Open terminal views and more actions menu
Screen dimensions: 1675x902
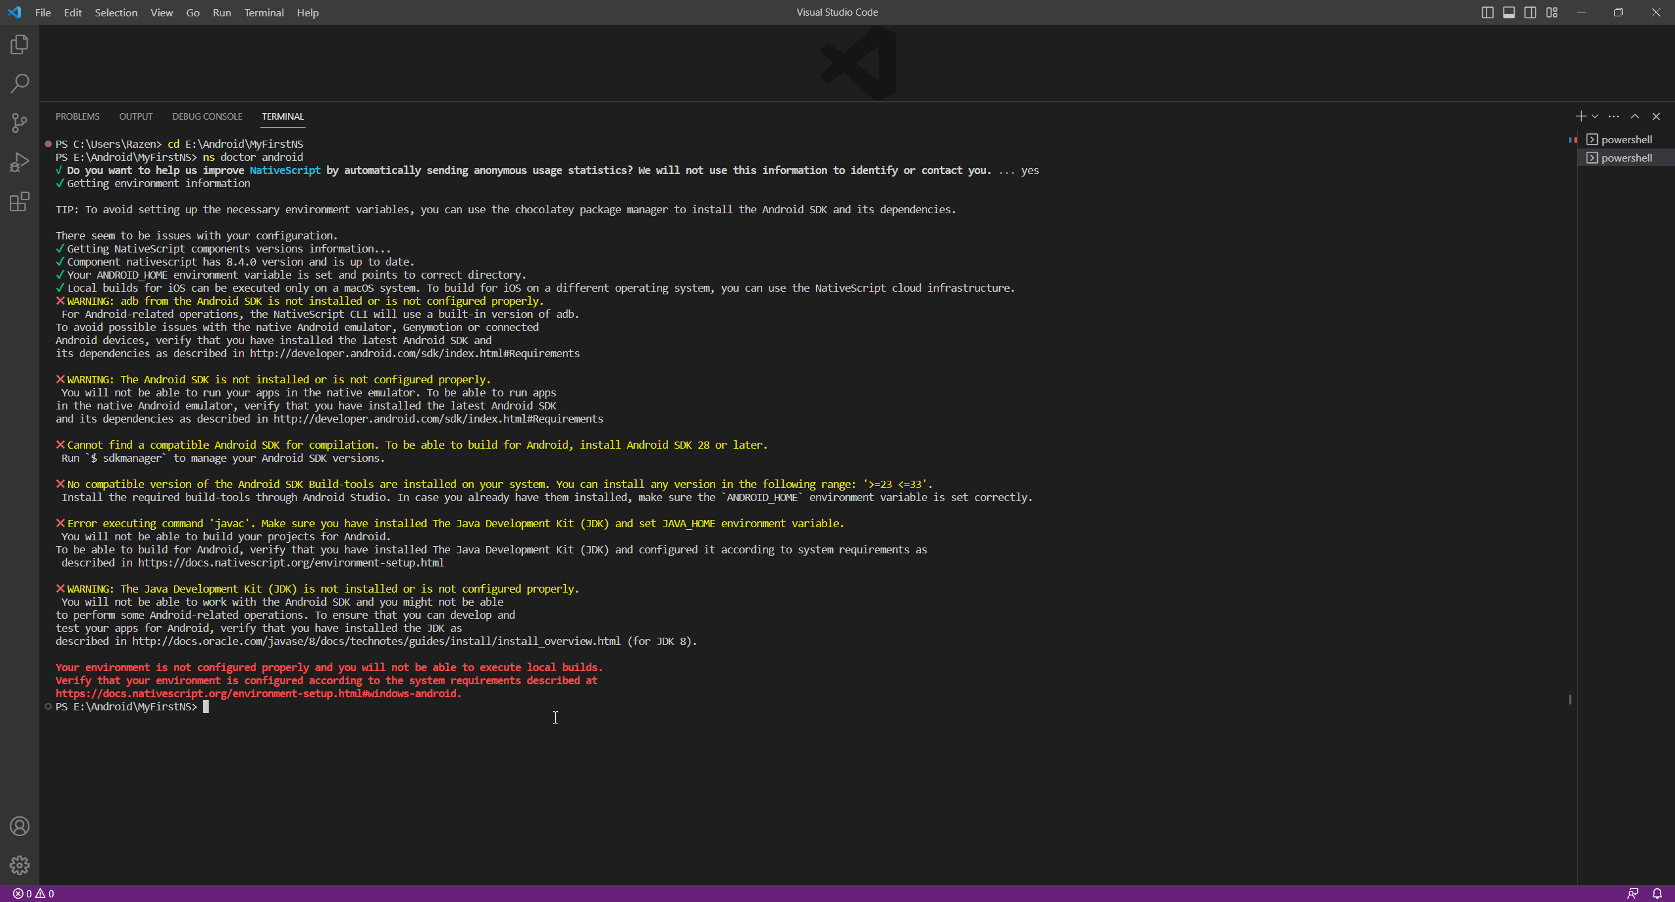[x=1614, y=116]
